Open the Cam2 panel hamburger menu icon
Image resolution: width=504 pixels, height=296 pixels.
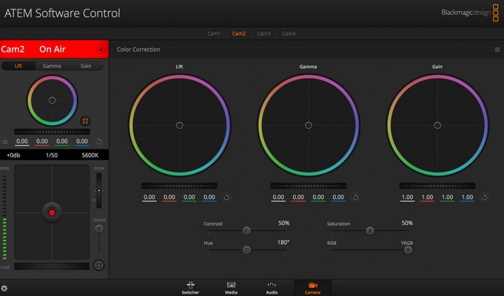[5, 142]
